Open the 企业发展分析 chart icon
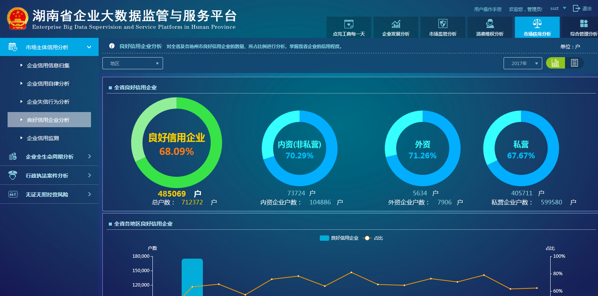 396,24
